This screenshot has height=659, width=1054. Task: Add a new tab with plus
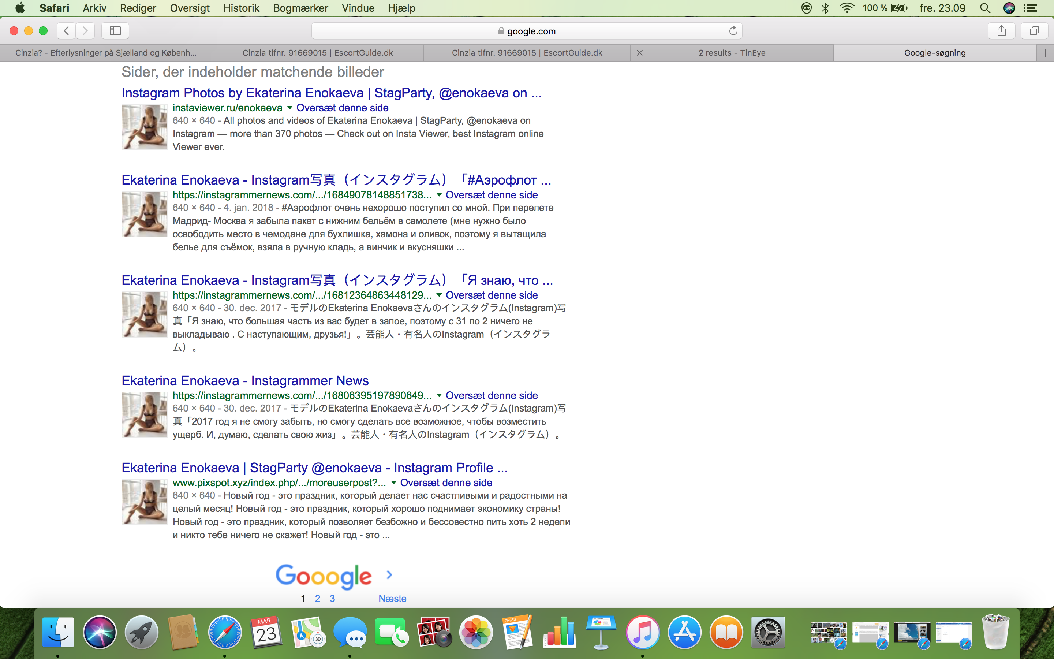click(1045, 53)
